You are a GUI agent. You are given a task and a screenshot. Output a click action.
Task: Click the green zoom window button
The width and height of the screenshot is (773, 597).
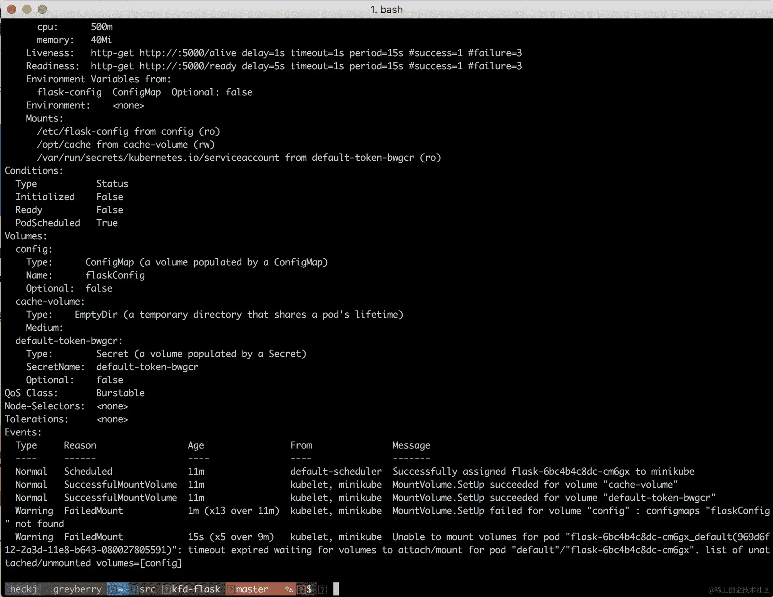tap(42, 9)
